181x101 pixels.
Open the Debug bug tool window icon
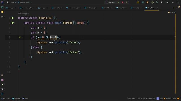coord(2,89)
